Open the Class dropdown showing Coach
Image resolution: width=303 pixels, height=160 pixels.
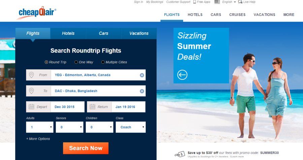point(131,127)
